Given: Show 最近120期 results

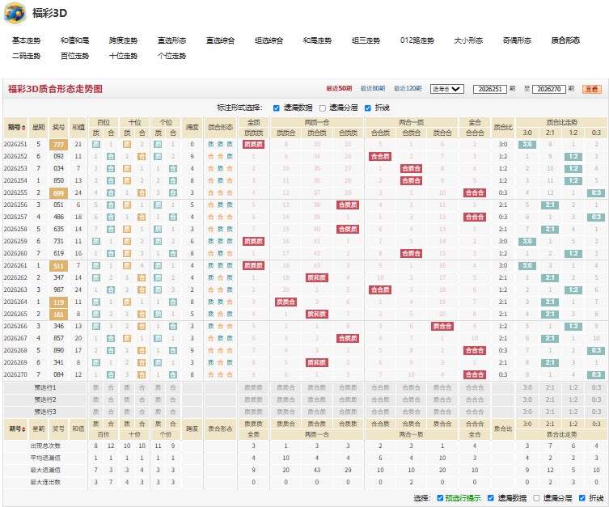Looking at the screenshot, I should click(x=408, y=88).
